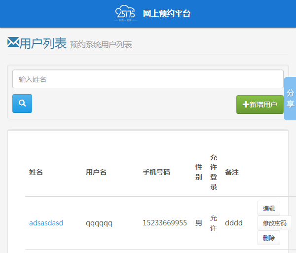Click the green 新增用户 button
This screenshot has width=296, height=253.
[259, 105]
